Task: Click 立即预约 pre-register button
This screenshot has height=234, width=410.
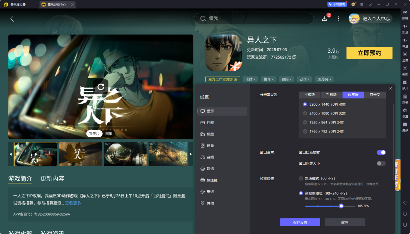Action: coord(369,53)
